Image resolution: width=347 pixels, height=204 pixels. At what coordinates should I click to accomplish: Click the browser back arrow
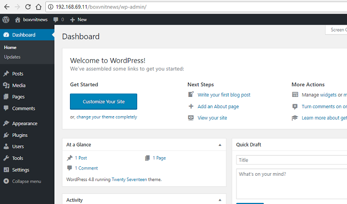tap(7, 7)
